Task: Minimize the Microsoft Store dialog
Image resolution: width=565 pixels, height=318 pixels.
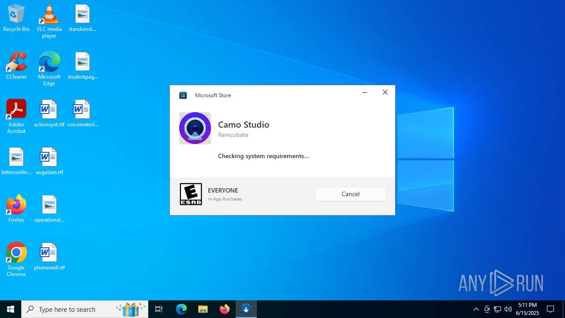Action: coord(365,92)
